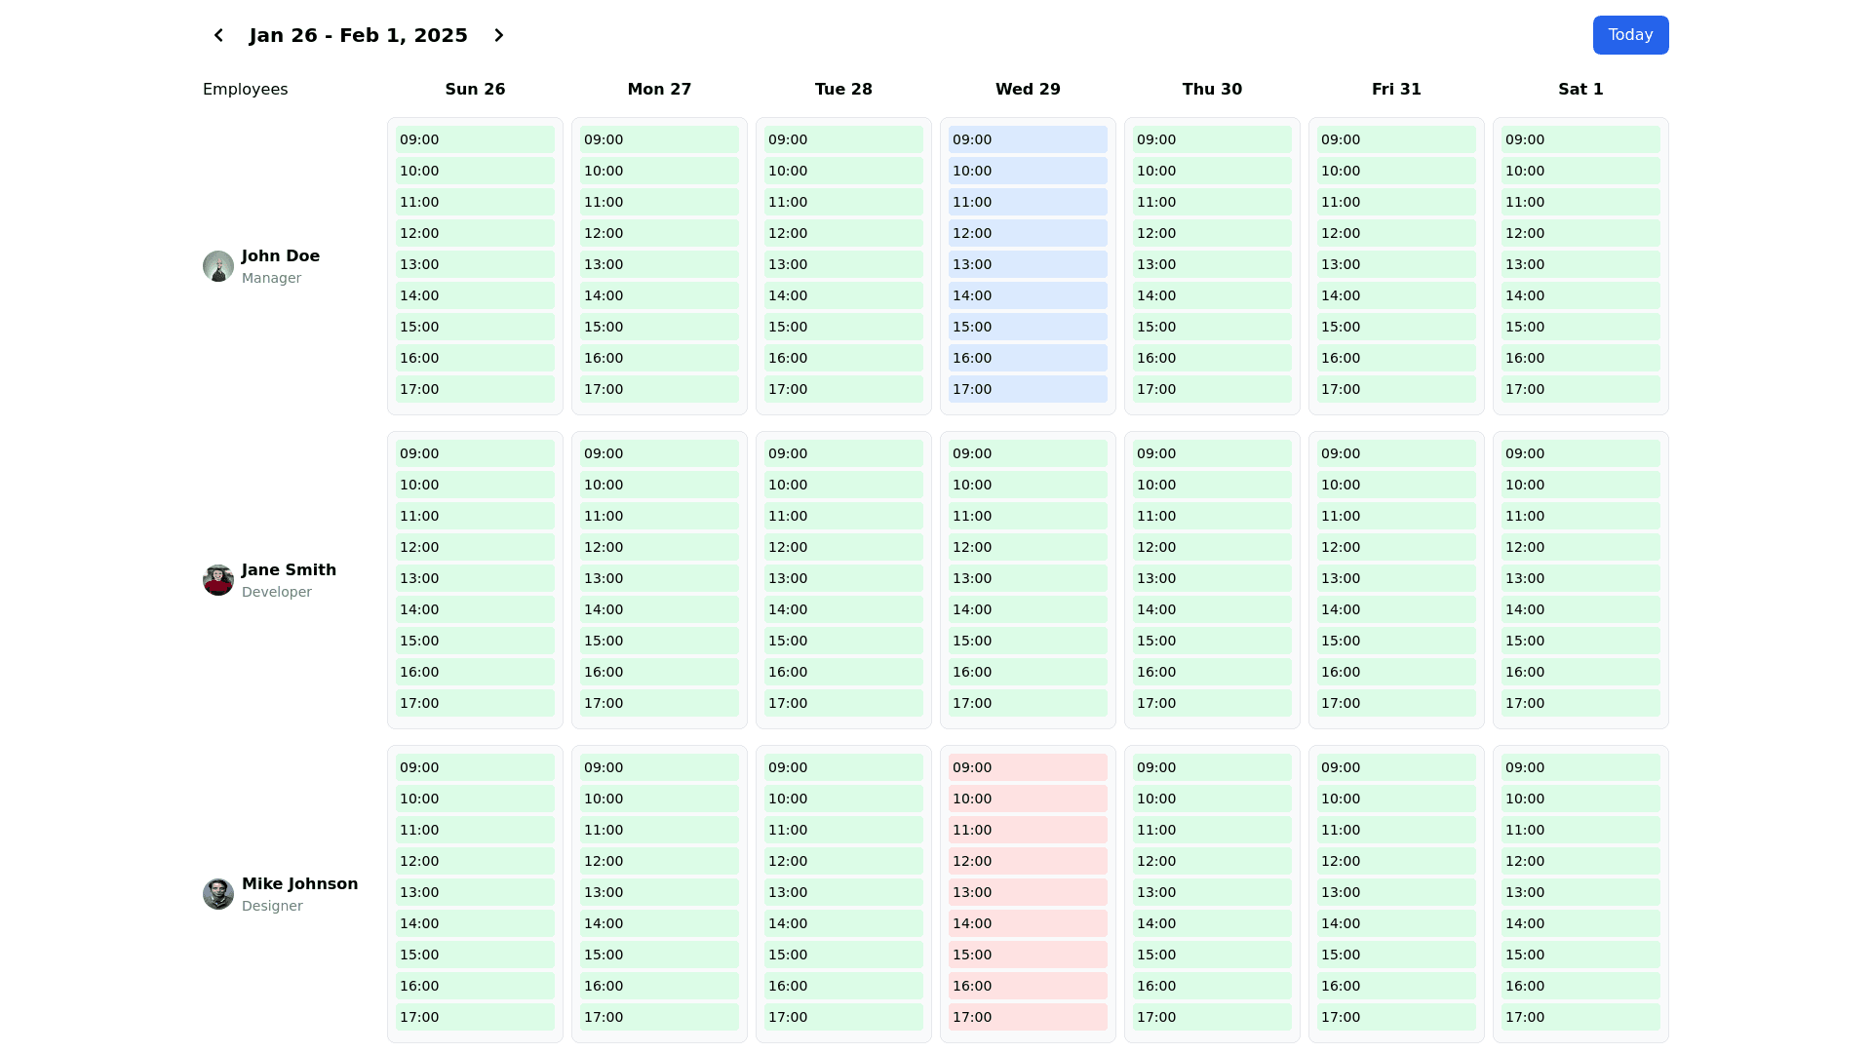Select Mike Johnson's 10:00 slot on Fri 31
The width and height of the screenshot is (1872, 1053).
coord(1396,799)
